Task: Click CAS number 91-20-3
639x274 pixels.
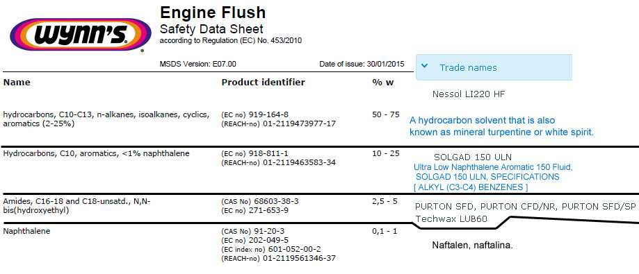Action: (x=270, y=231)
